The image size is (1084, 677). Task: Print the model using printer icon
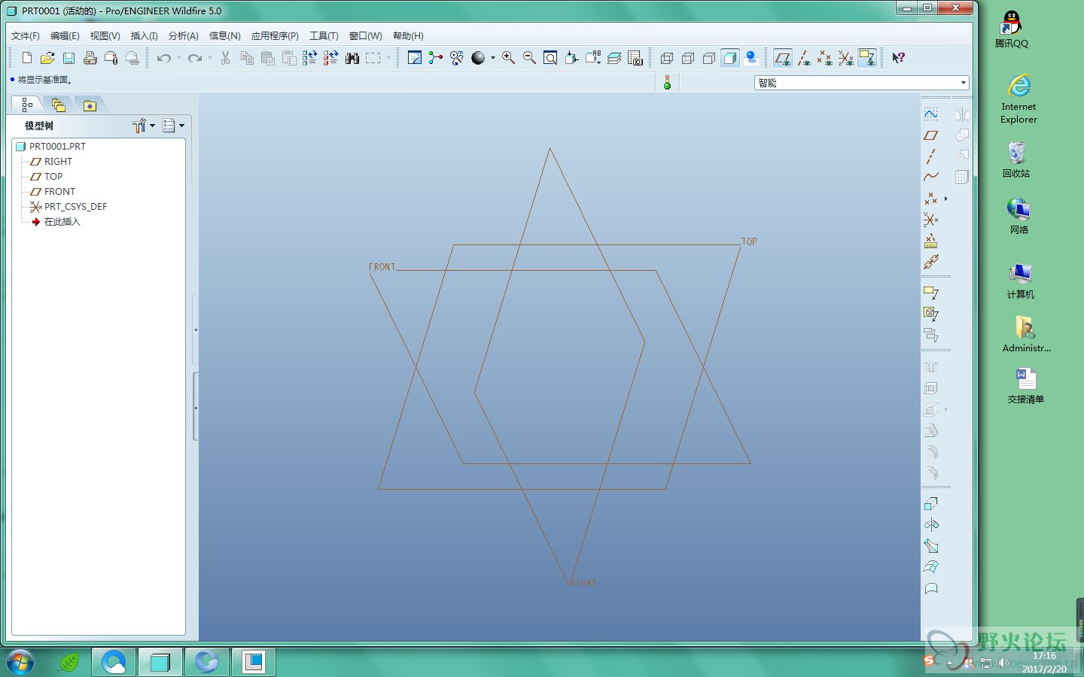[x=90, y=58]
